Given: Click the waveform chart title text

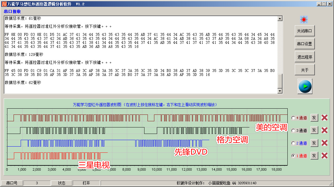Looking at the screenshot, I should [x=145, y=105].
